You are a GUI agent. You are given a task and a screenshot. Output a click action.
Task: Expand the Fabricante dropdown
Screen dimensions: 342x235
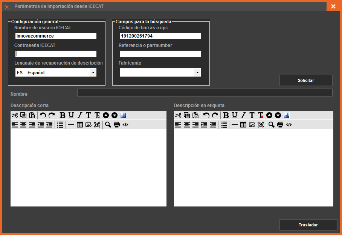pyautogui.click(x=197, y=73)
